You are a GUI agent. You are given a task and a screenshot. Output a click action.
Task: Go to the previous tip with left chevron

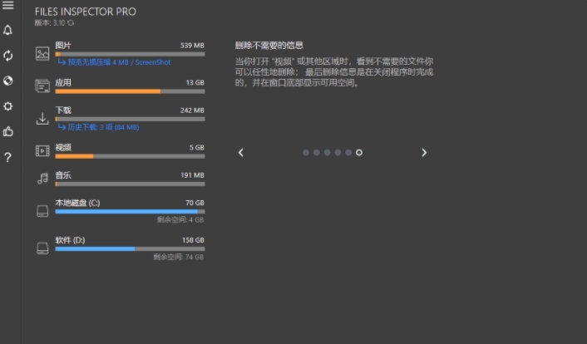pyautogui.click(x=241, y=153)
